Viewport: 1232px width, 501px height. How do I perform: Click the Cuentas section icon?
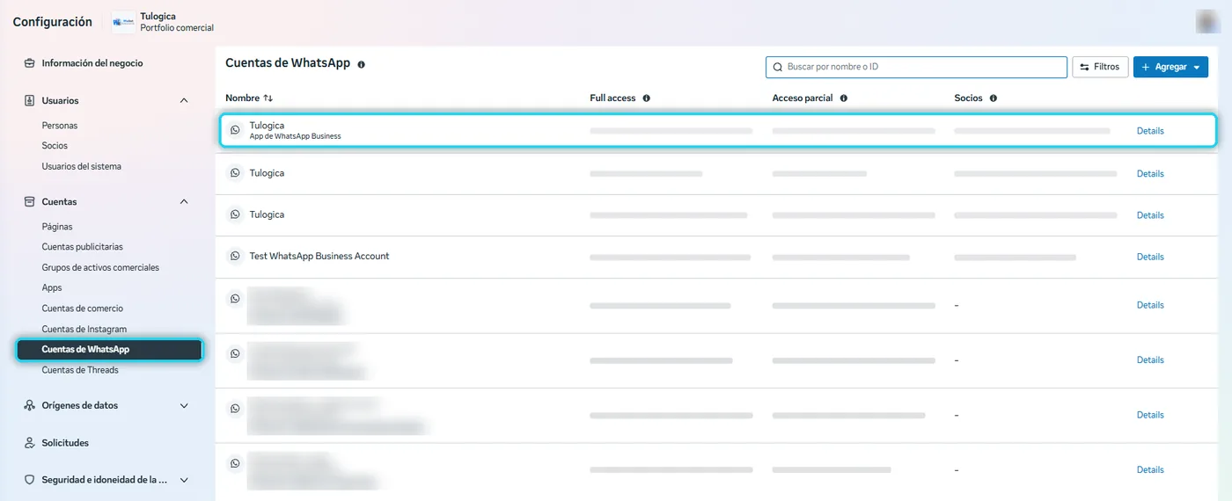[x=29, y=202]
